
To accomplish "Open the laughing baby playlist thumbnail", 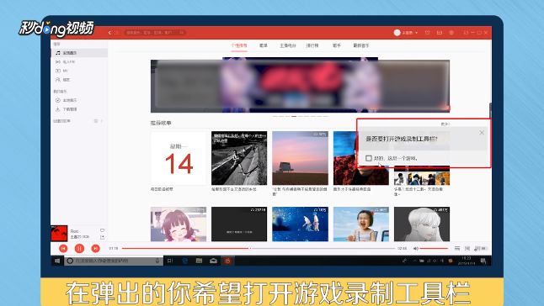I will click(360, 224).
